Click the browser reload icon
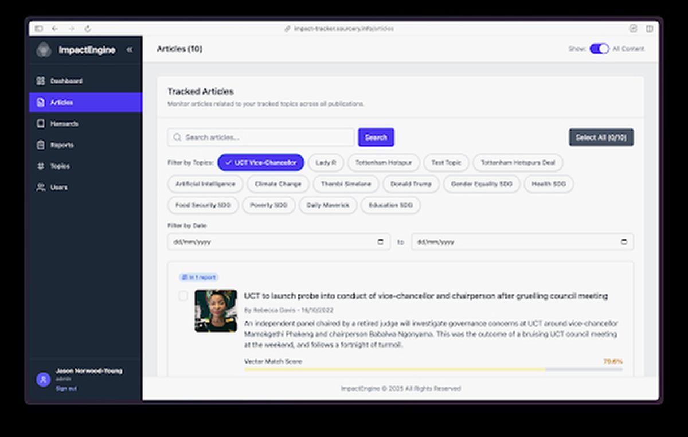688x437 pixels. [x=88, y=28]
